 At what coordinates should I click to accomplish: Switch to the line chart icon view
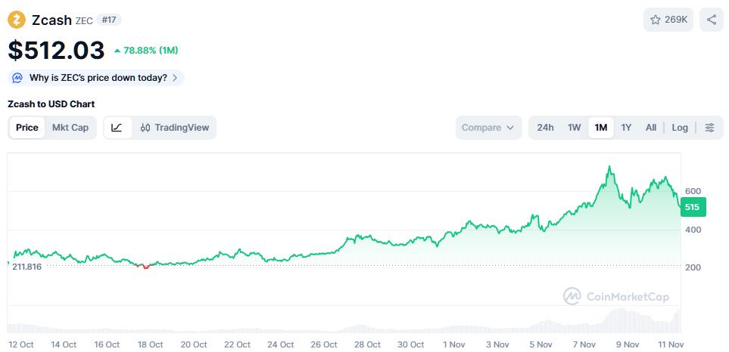(x=117, y=128)
